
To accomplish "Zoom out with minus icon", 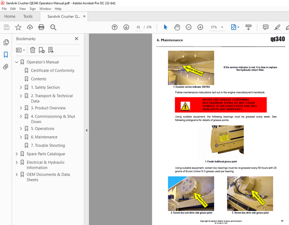I will click(189, 27).
